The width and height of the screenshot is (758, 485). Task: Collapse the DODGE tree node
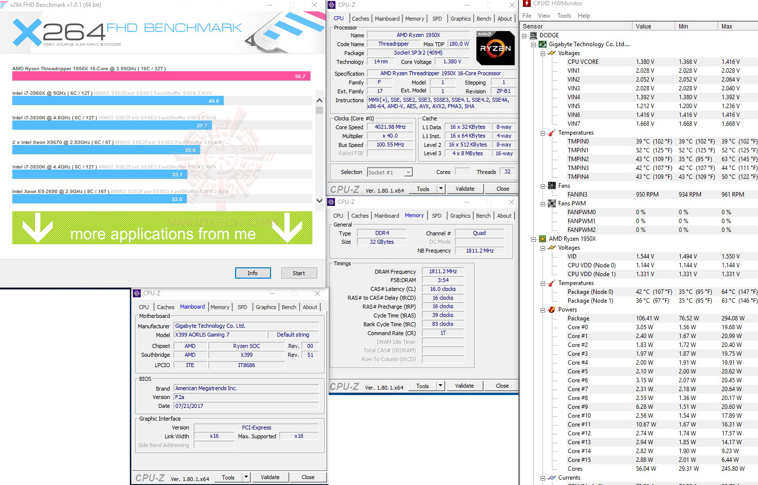point(524,36)
